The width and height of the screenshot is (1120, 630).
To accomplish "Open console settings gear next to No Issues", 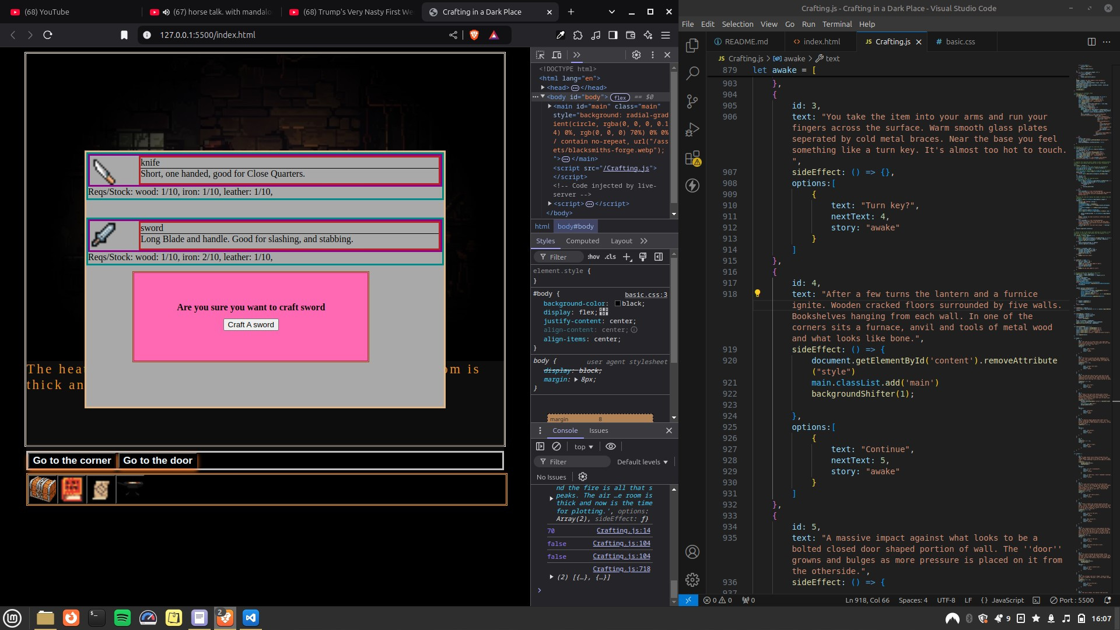I will [x=583, y=477].
